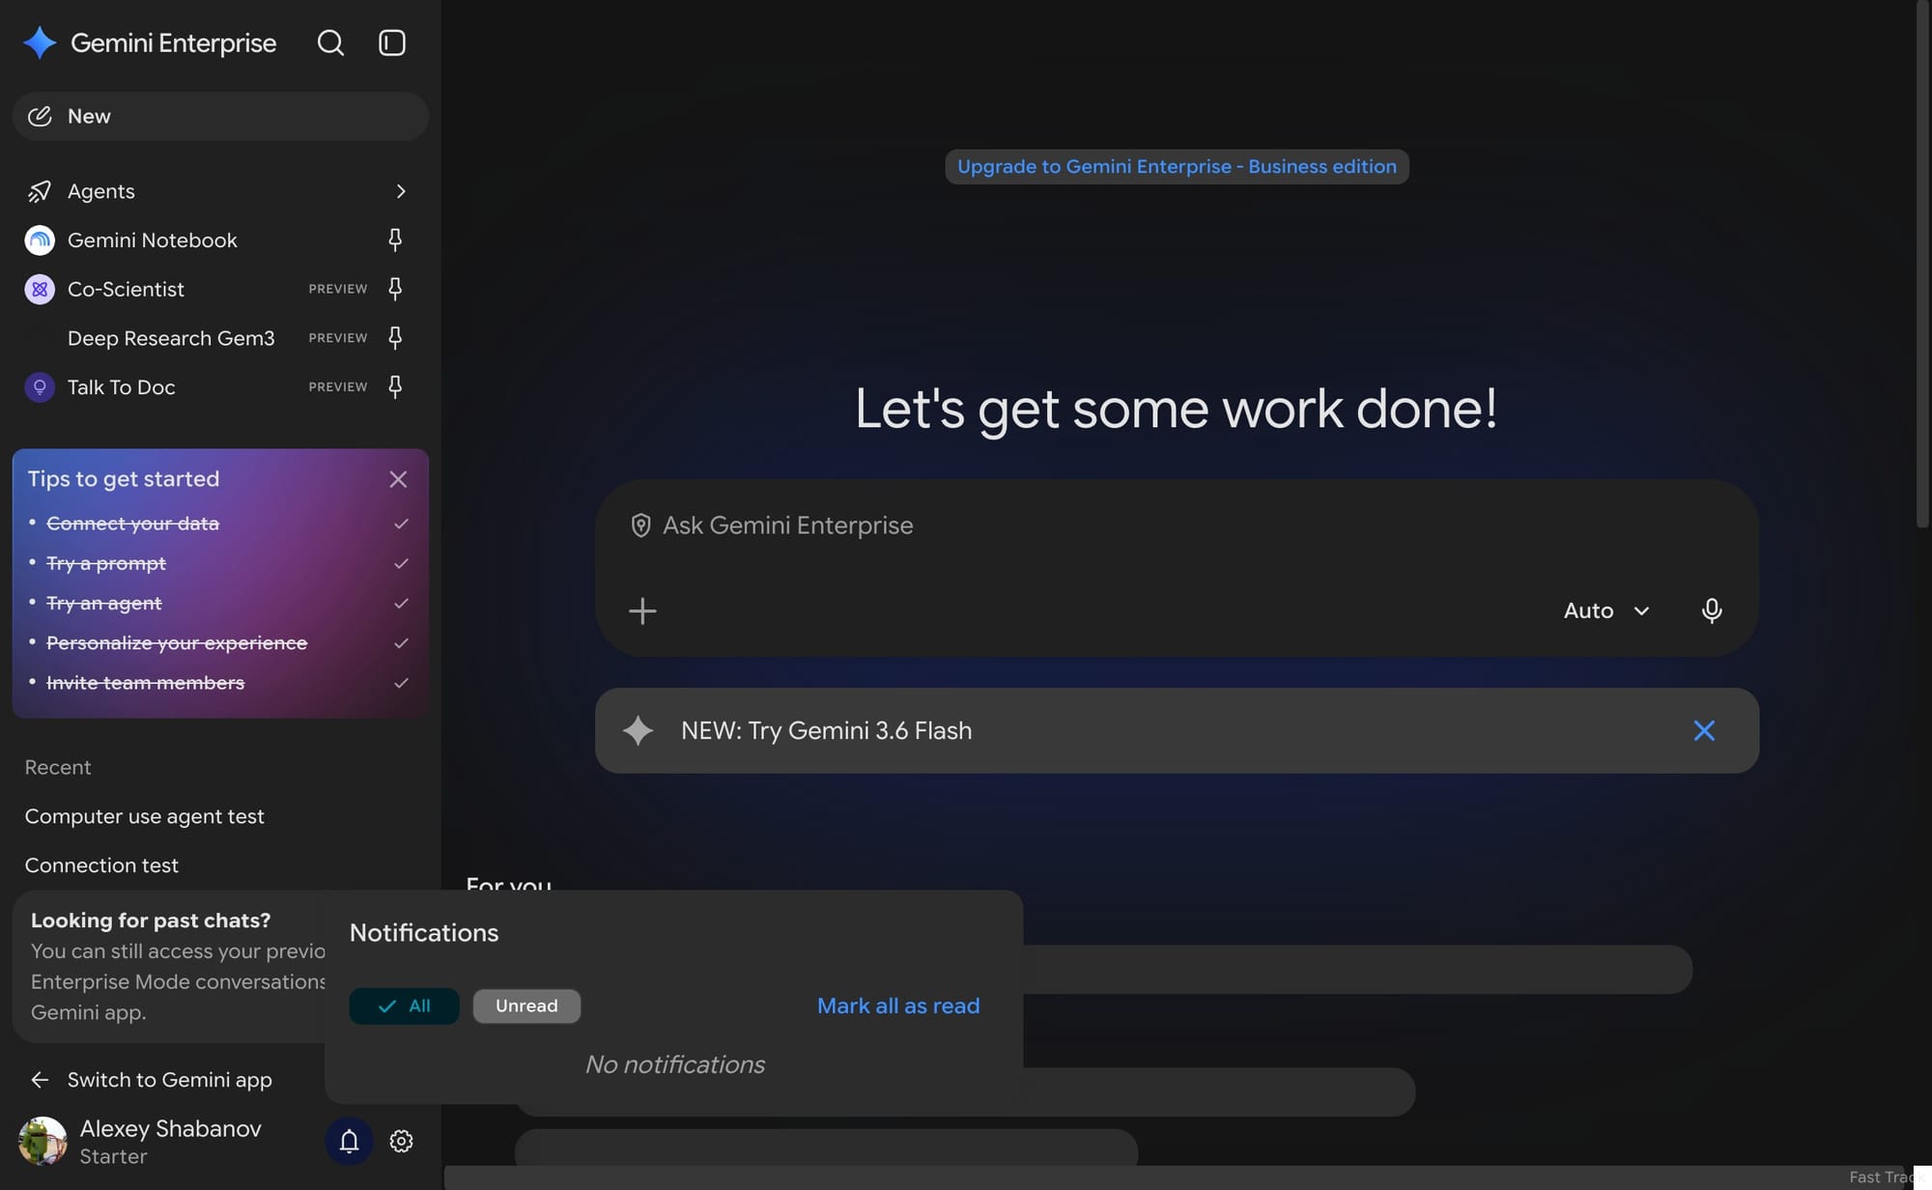Select the Connect your data tip
Image resolution: width=1932 pixels, height=1190 pixels.
click(132, 524)
